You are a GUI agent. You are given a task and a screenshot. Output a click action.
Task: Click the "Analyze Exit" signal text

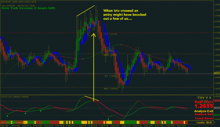coord(204,111)
